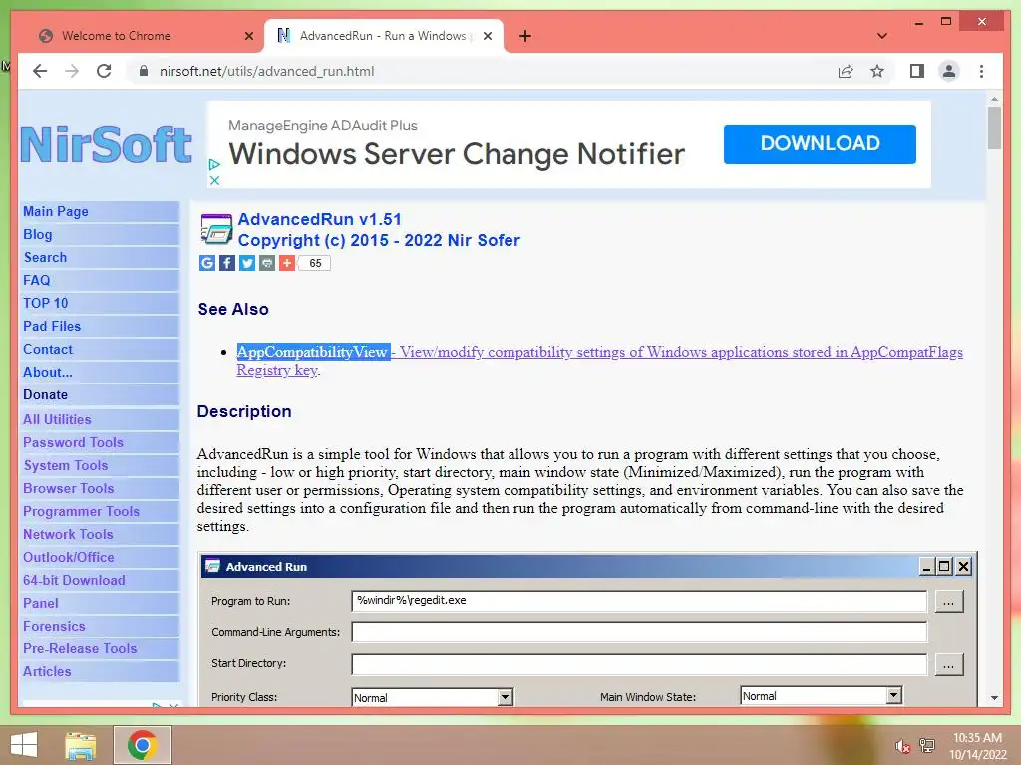Click the AdChoices triangle icon
Screen dimensions: 1021x765
pos(214,165)
